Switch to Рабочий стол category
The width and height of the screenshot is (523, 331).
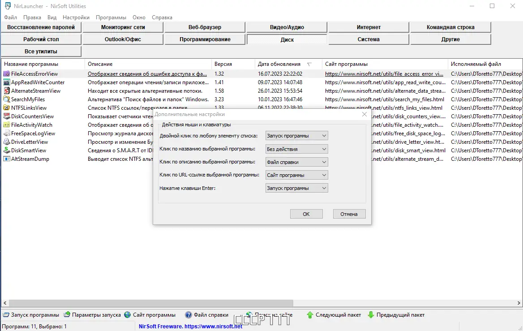point(41,39)
